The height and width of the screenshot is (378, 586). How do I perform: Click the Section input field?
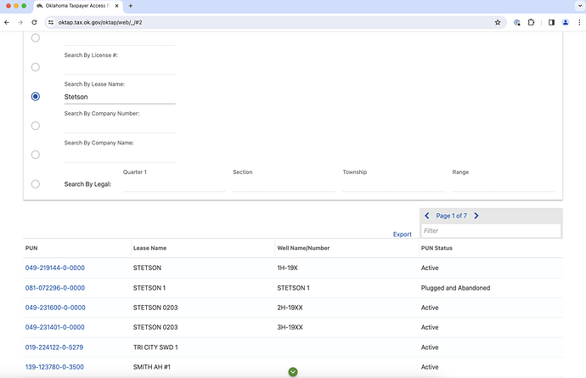coord(284,184)
